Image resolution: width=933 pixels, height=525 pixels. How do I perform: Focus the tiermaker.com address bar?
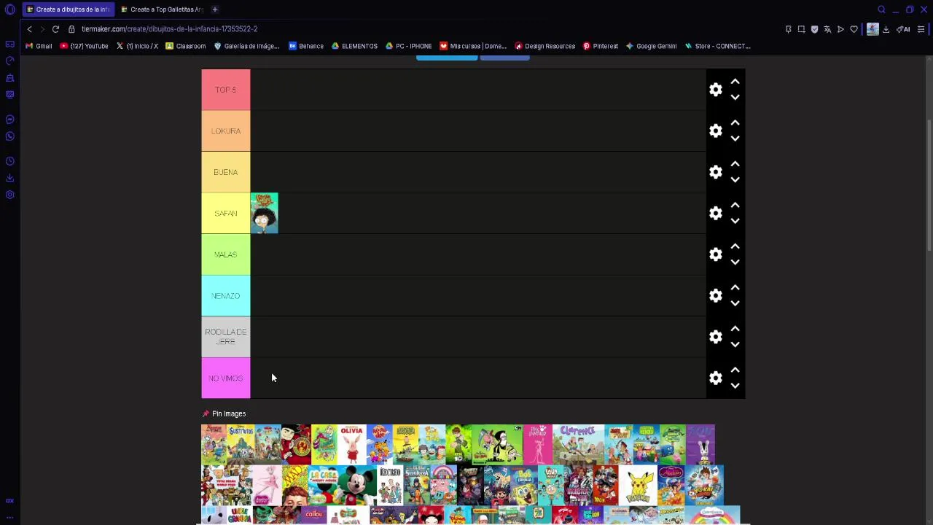point(169,29)
